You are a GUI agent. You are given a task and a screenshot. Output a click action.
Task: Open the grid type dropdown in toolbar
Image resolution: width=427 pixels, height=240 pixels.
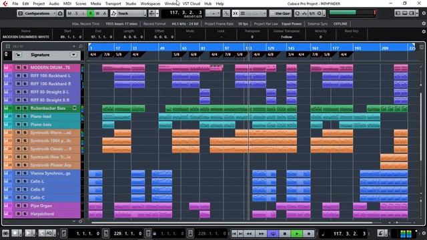pos(254,13)
